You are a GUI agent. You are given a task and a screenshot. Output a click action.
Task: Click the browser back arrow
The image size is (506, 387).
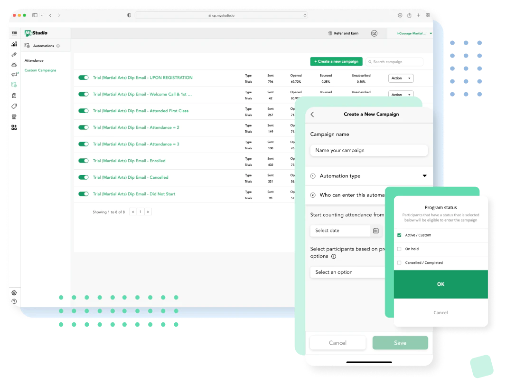(50, 15)
